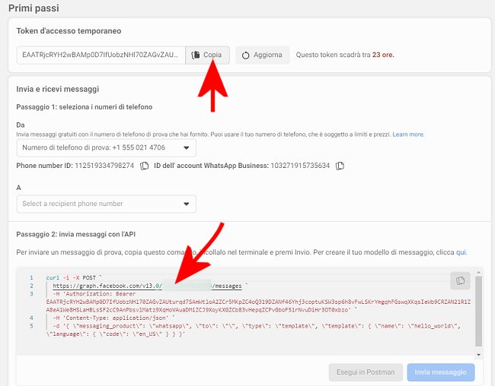495x386 pixels.
Task: Click the Invia messaggio button
Action: click(x=441, y=372)
